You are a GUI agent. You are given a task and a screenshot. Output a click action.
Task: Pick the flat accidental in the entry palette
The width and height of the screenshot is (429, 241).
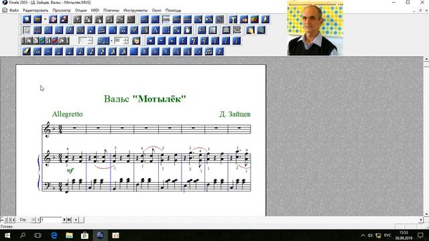point(155,51)
